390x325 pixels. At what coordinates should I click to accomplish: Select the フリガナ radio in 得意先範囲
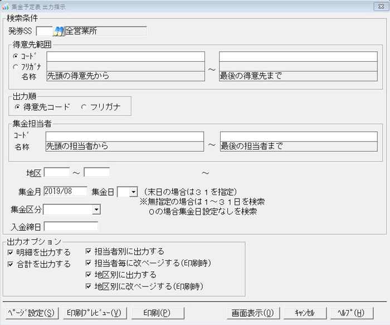click(15, 67)
